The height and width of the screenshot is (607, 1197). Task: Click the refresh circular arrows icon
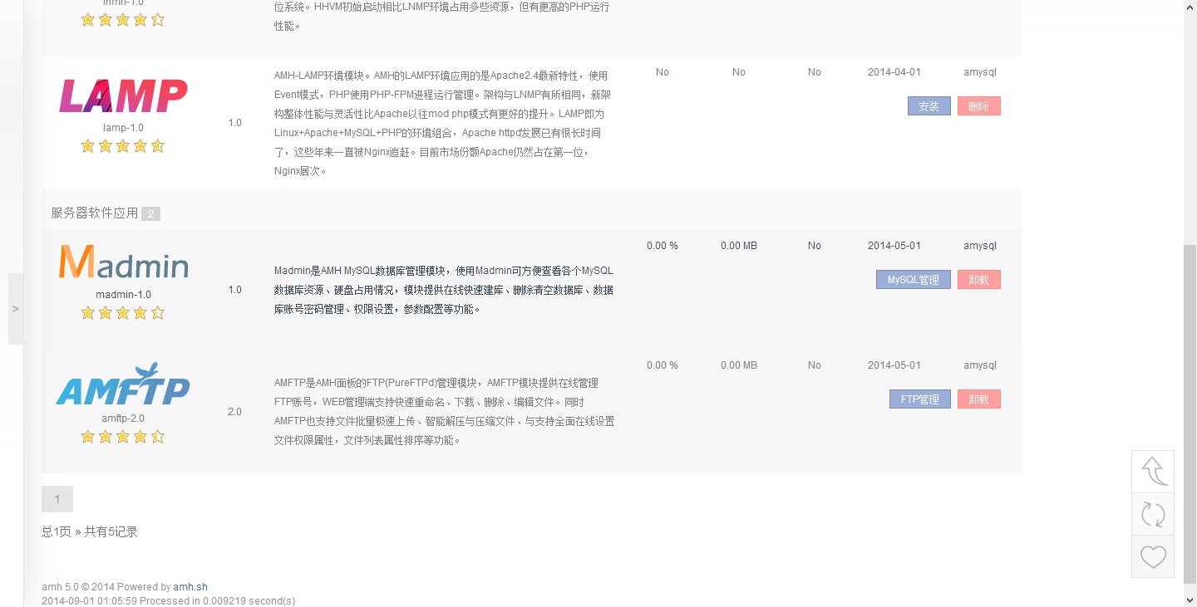1153,515
